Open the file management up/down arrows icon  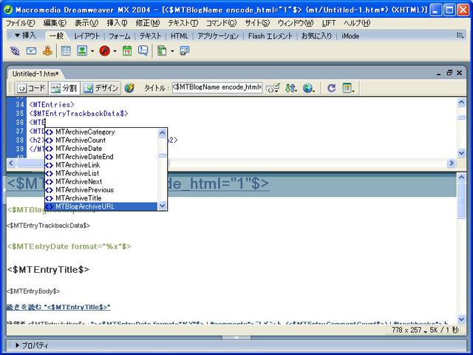click(x=291, y=88)
